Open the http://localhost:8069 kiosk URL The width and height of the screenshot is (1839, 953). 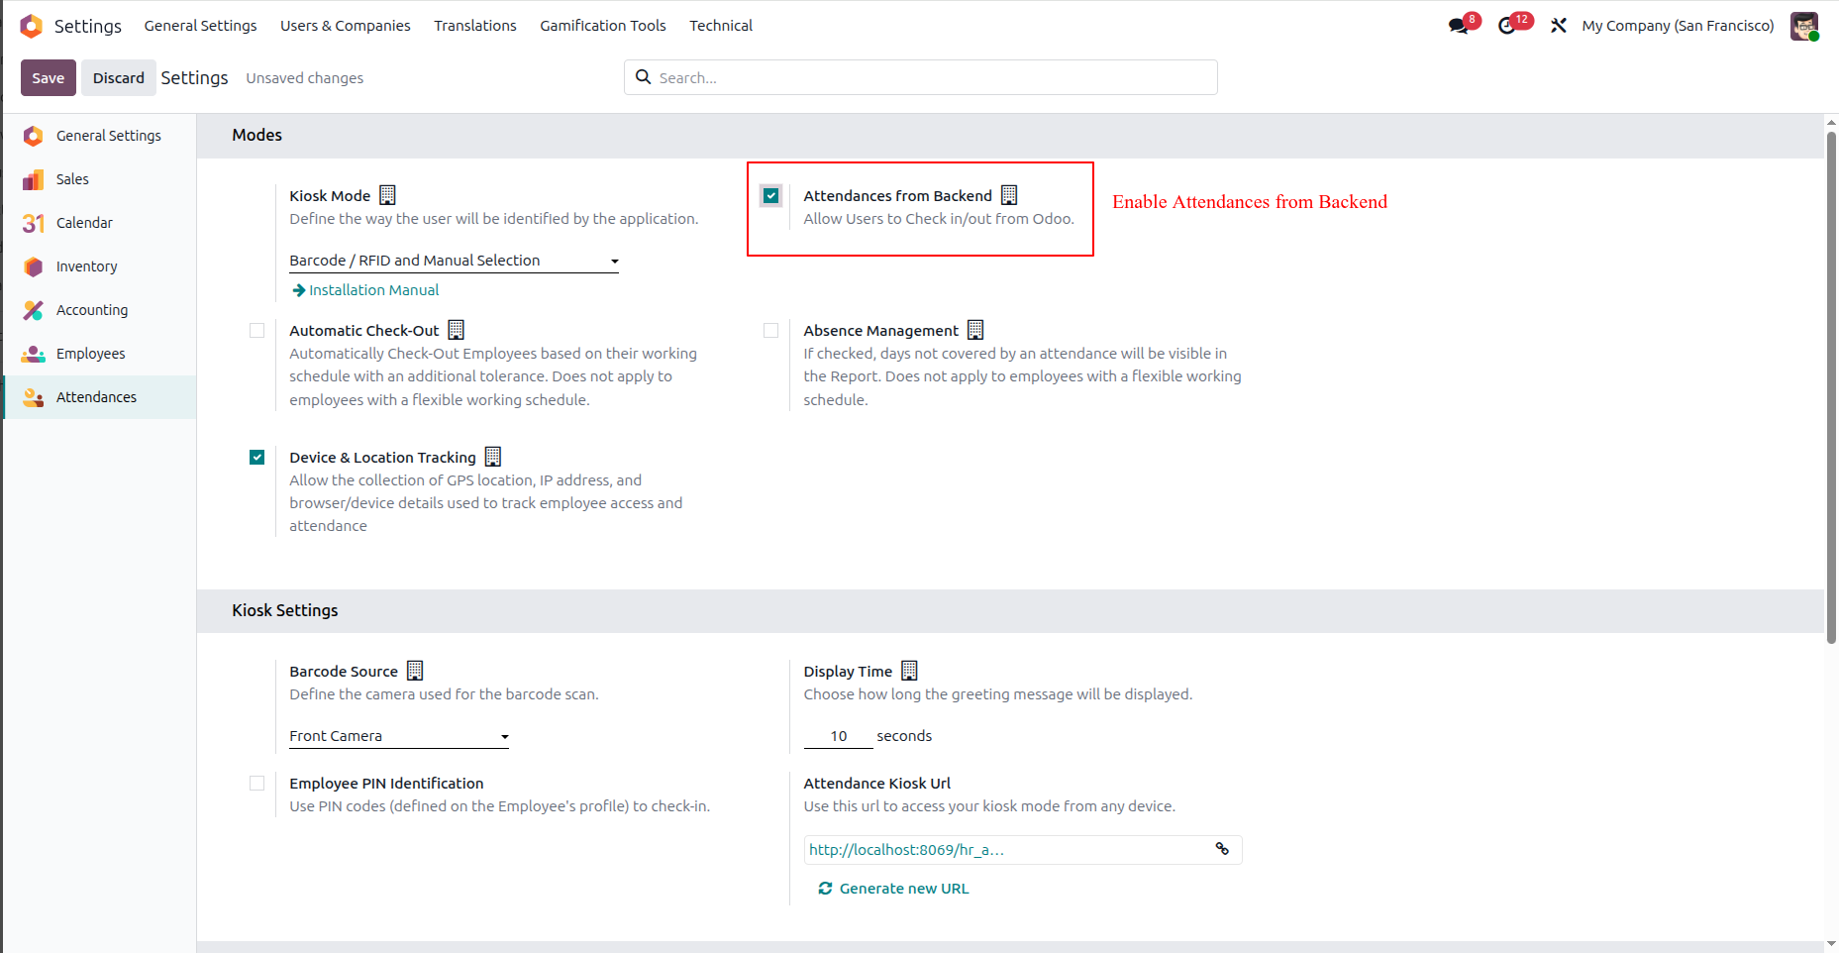[906, 850]
